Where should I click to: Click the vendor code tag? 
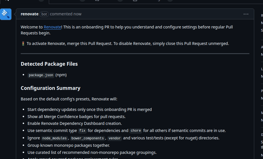(x=115, y=138)
